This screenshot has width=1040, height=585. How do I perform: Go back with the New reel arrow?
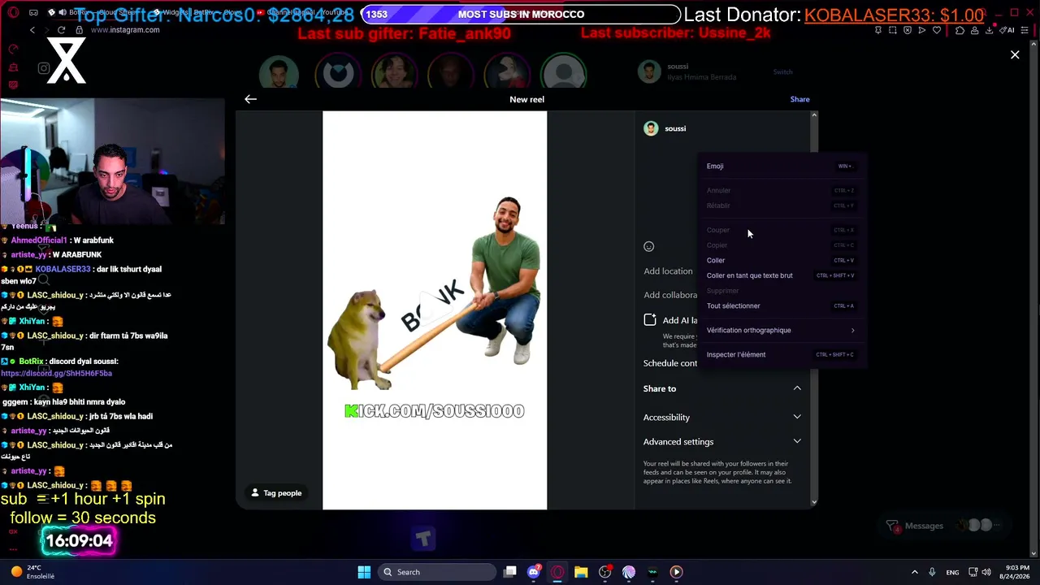250,99
